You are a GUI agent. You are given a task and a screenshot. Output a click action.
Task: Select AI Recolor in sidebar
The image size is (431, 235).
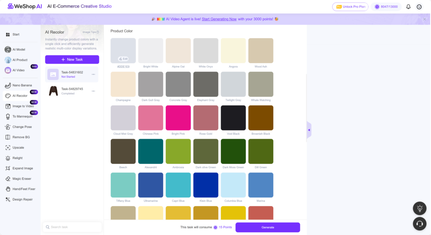point(20,96)
